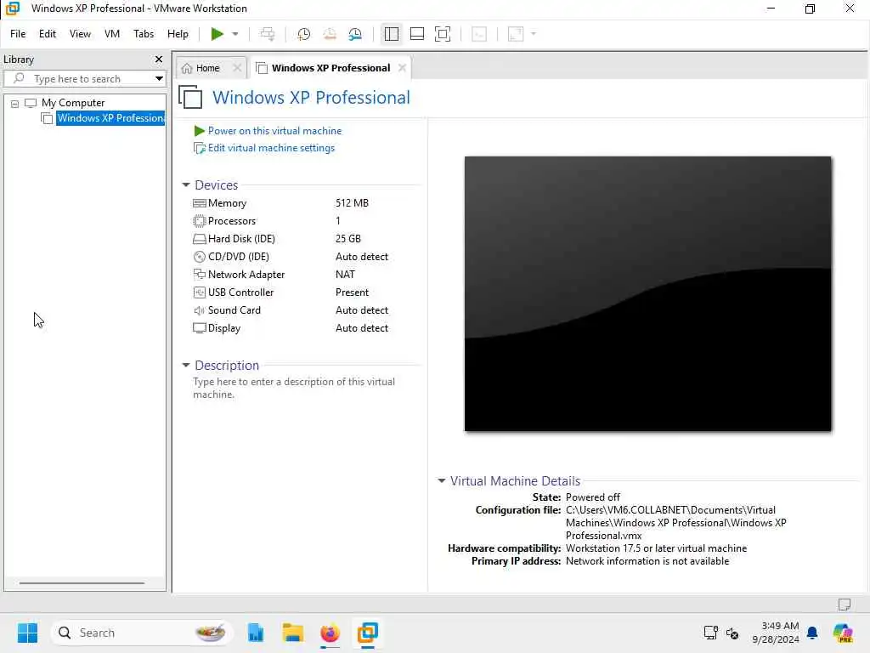This screenshot has height=653, width=870.
Task: Open the View menu
Action: point(80,34)
